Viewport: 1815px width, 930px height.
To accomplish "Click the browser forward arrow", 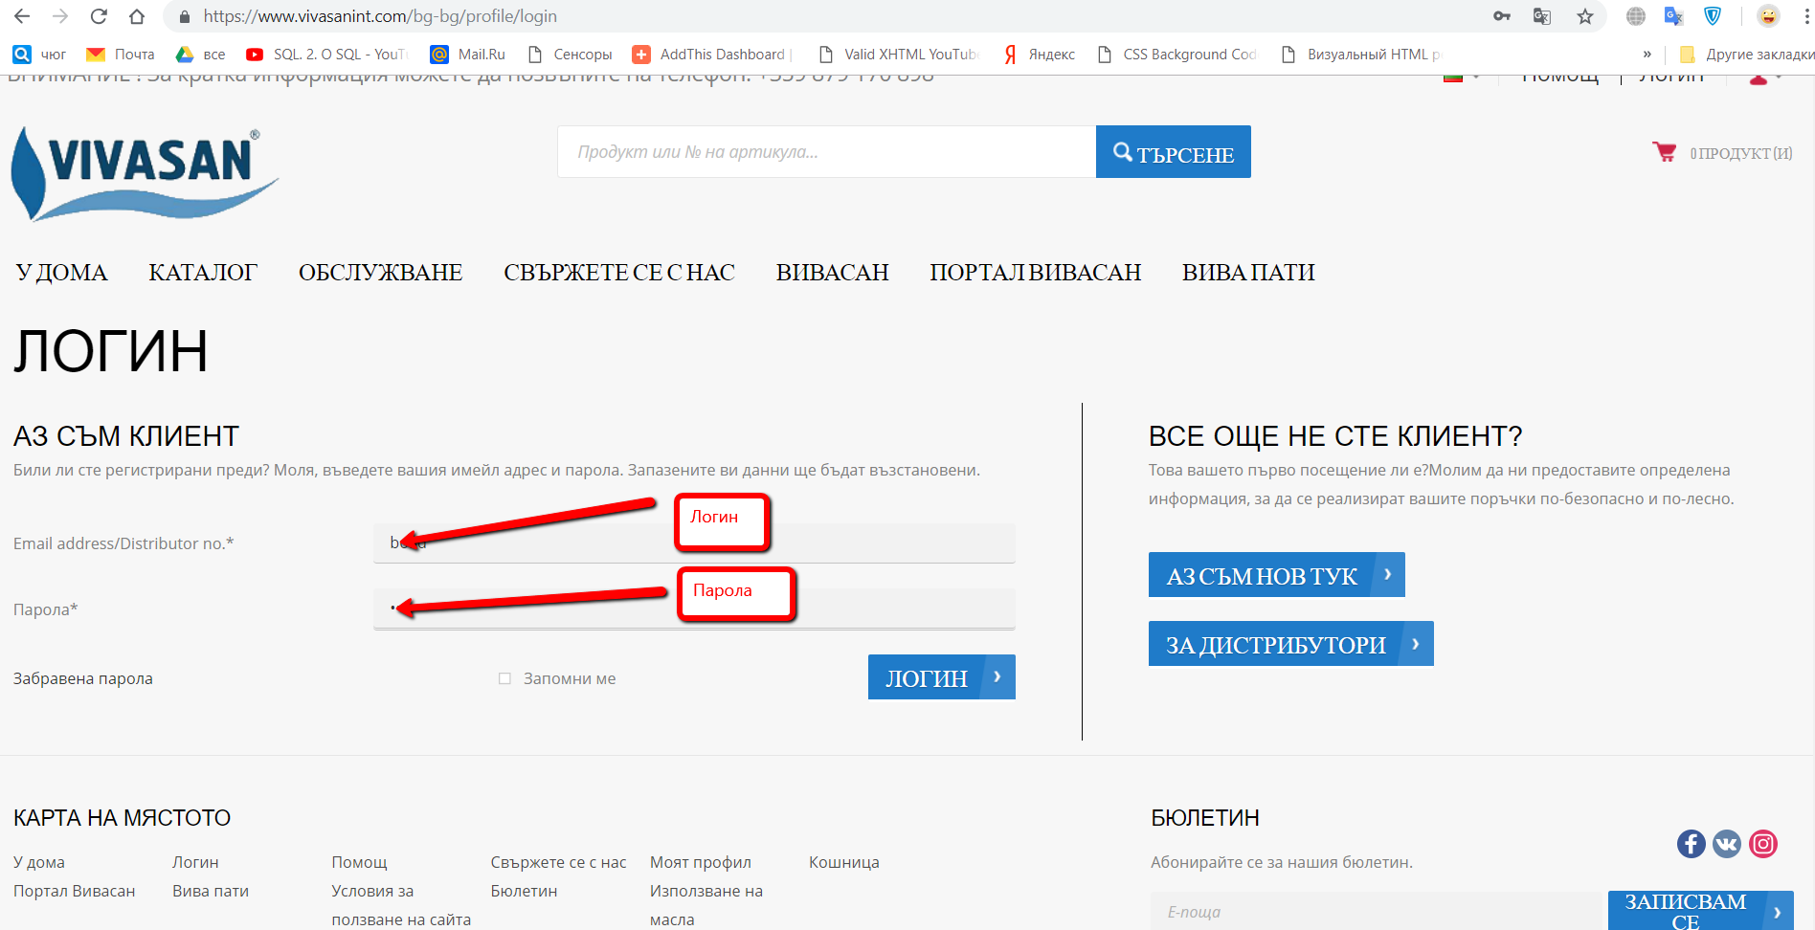I will pos(60,16).
